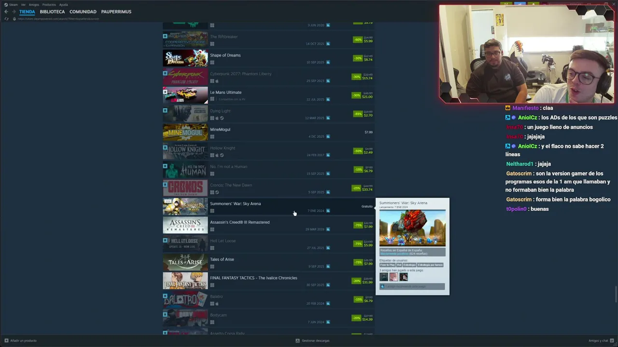The height and width of the screenshot is (347, 618).
Task: Click the browser back arrow
Action: (x=6, y=12)
